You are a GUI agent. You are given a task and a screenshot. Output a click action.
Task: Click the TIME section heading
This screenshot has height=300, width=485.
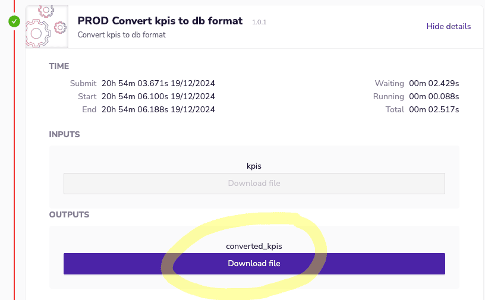59,66
